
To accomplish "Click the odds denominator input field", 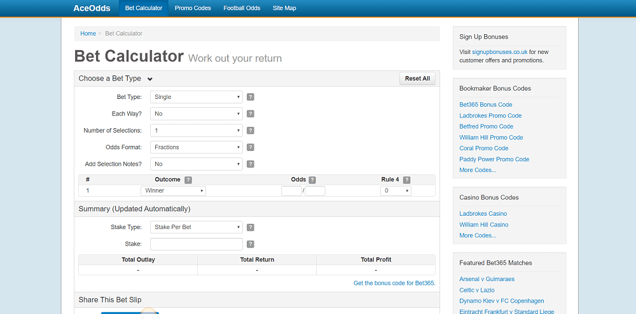I will 315,190.
